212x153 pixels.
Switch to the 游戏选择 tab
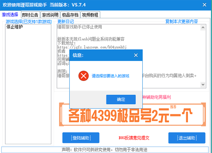10,14
